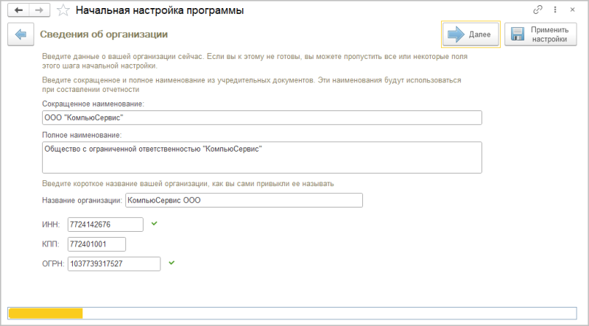Add window to favorites with star icon
The width and height of the screenshot is (589, 326).
[x=64, y=11]
